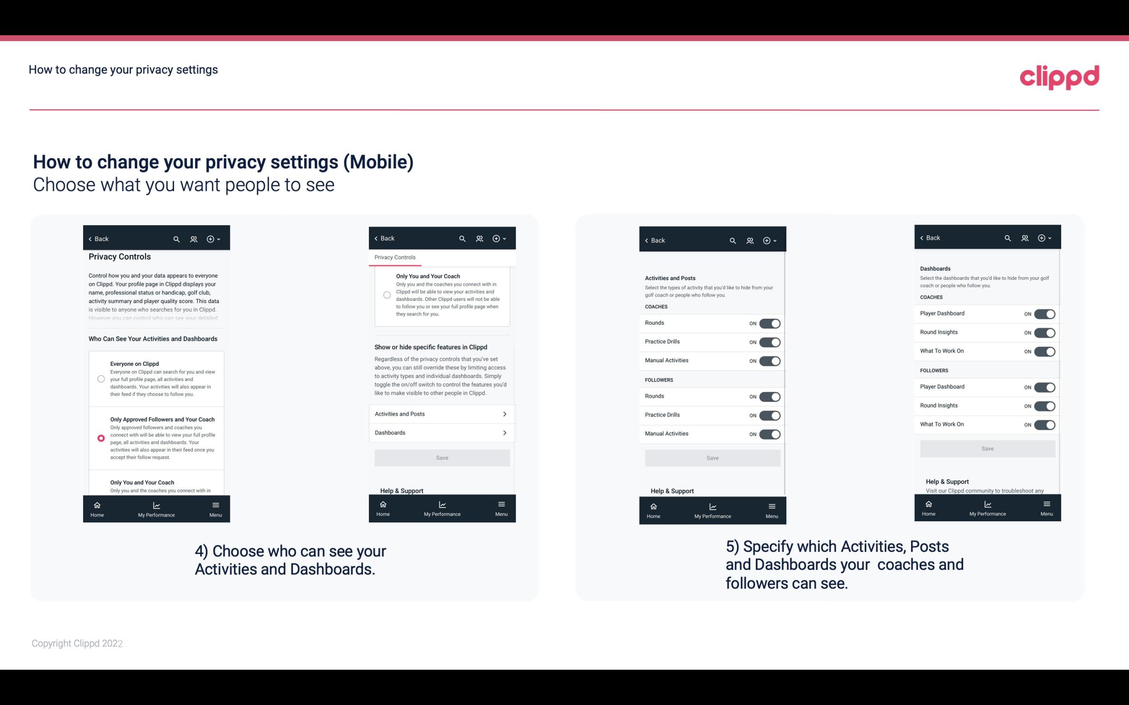Click the back chevron arrow icon
1129x705 pixels.
[90, 239]
